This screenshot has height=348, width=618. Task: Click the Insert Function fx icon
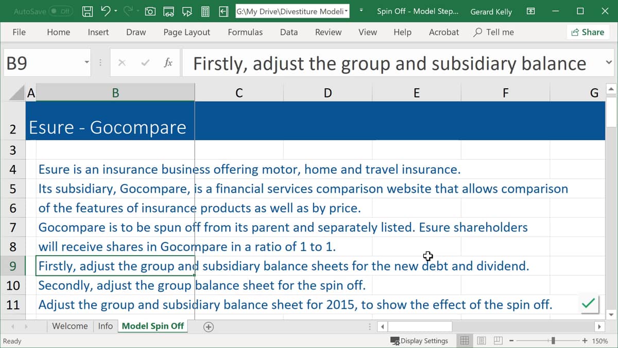click(x=168, y=63)
